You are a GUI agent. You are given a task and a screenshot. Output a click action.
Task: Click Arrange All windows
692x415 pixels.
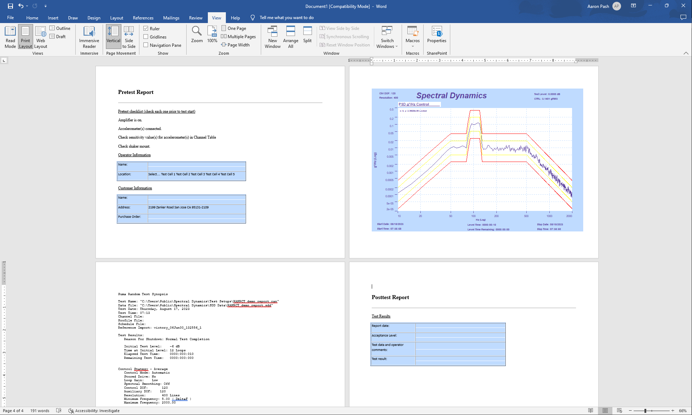click(291, 37)
